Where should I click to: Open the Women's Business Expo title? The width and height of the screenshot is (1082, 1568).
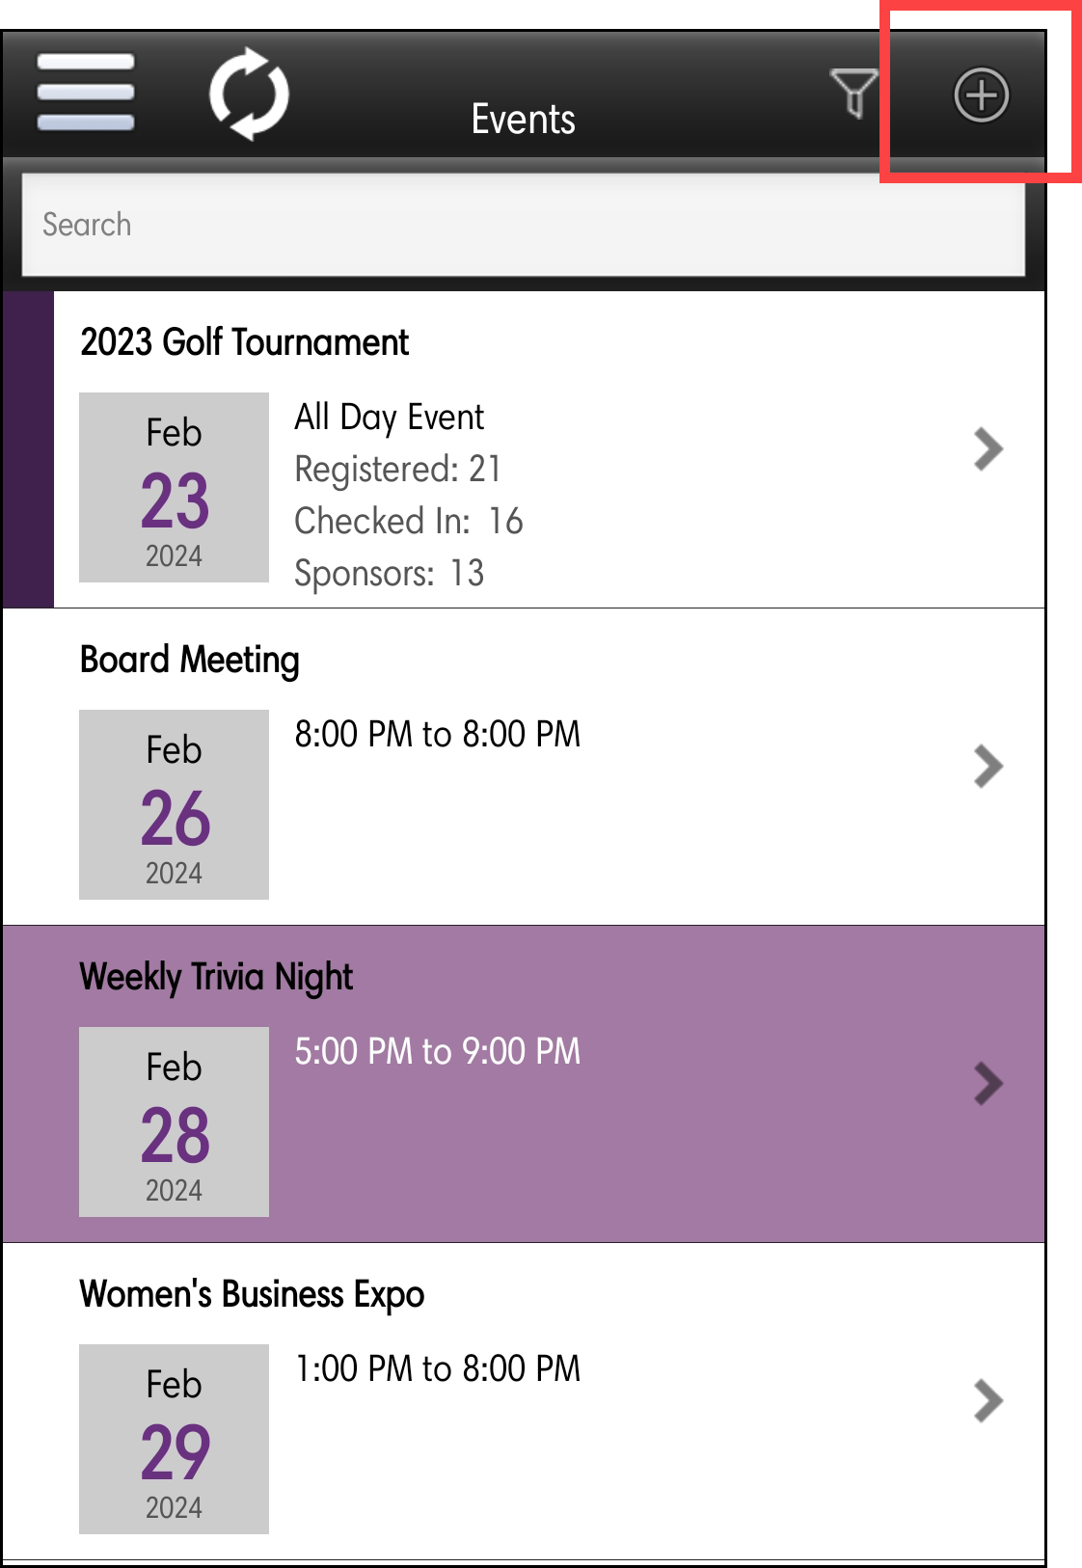(252, 1294)
